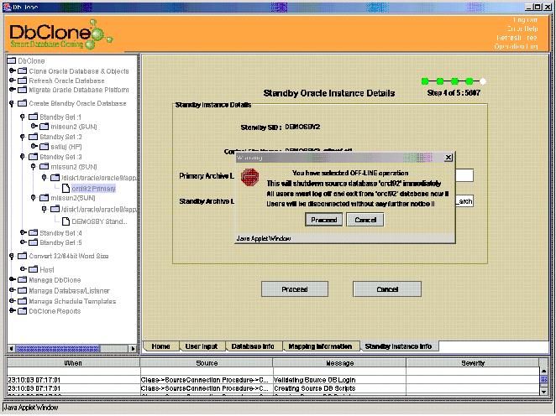Viewport: 556px width, 416px height.
Task: Click folder icon of DbClone Reports
Action: point(23,311)
